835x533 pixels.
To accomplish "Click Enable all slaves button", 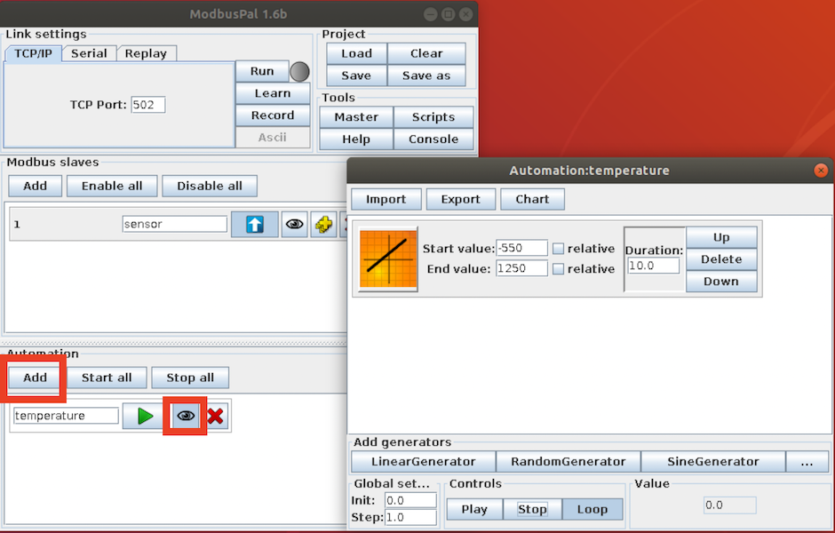I will (x=112, y=186).
